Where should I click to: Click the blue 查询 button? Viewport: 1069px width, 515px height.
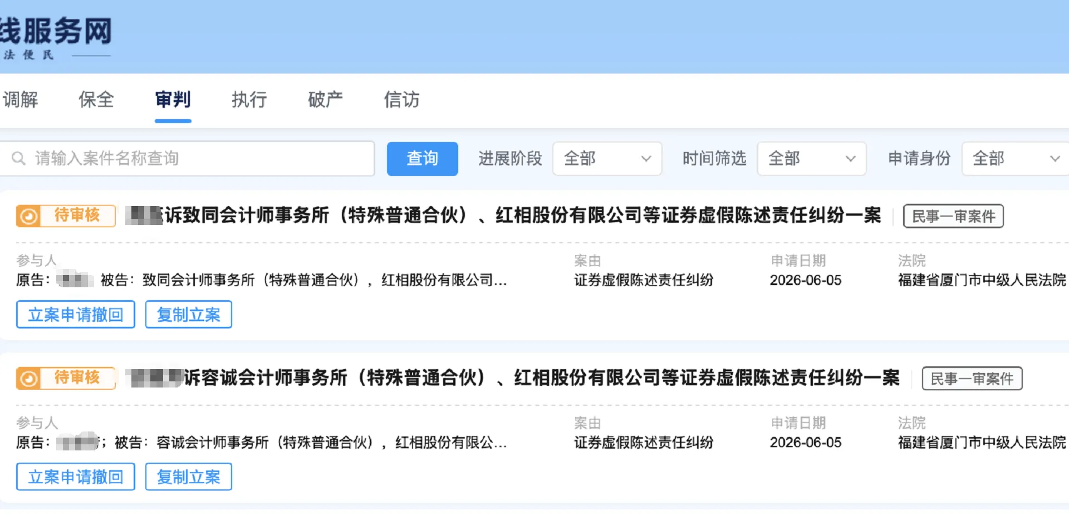point(423,159)
